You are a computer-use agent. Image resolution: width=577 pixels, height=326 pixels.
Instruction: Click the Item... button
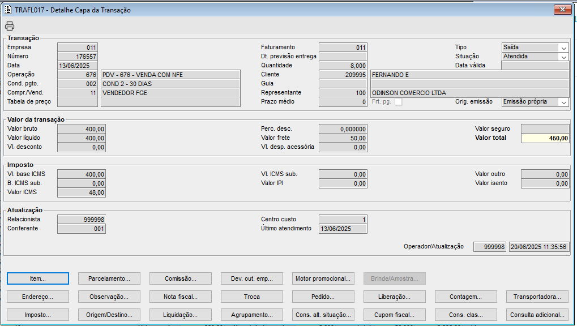click(x=38, y=278)
